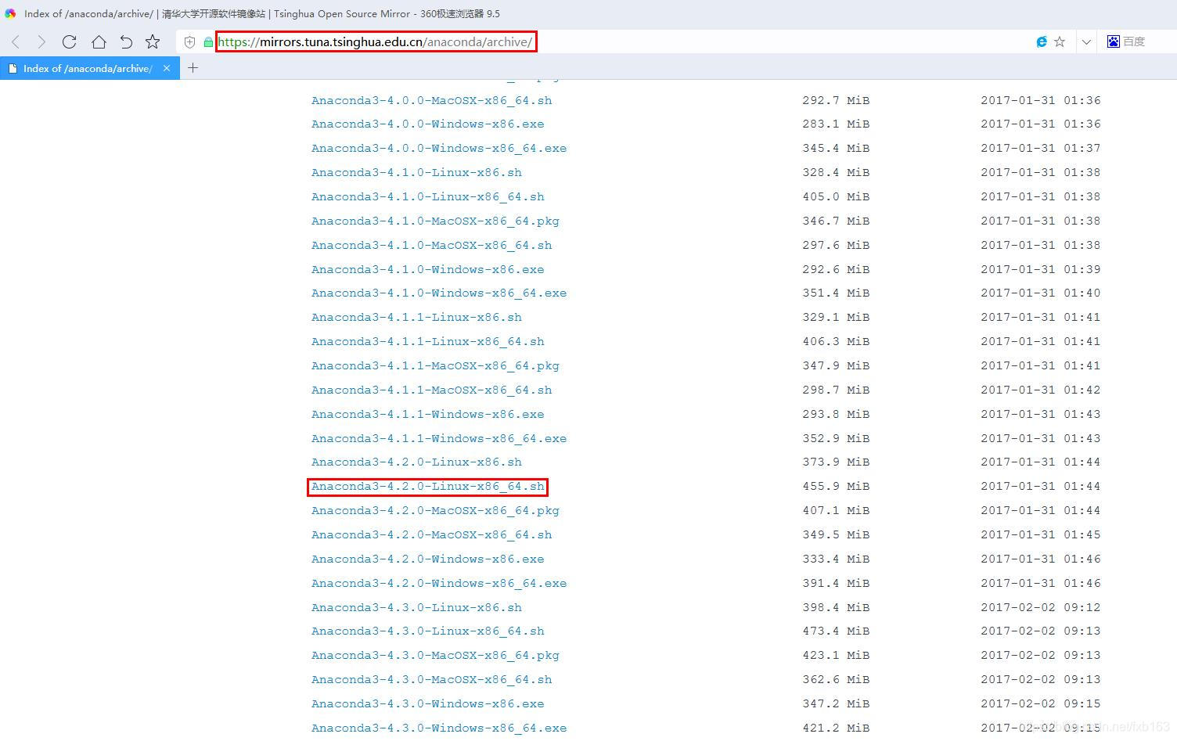Viewport: 1177px width, 741px height.
Task: Open Anaconda3-4.3.0-Linux-x86.sh link
Action: click(x=416, y=608)
